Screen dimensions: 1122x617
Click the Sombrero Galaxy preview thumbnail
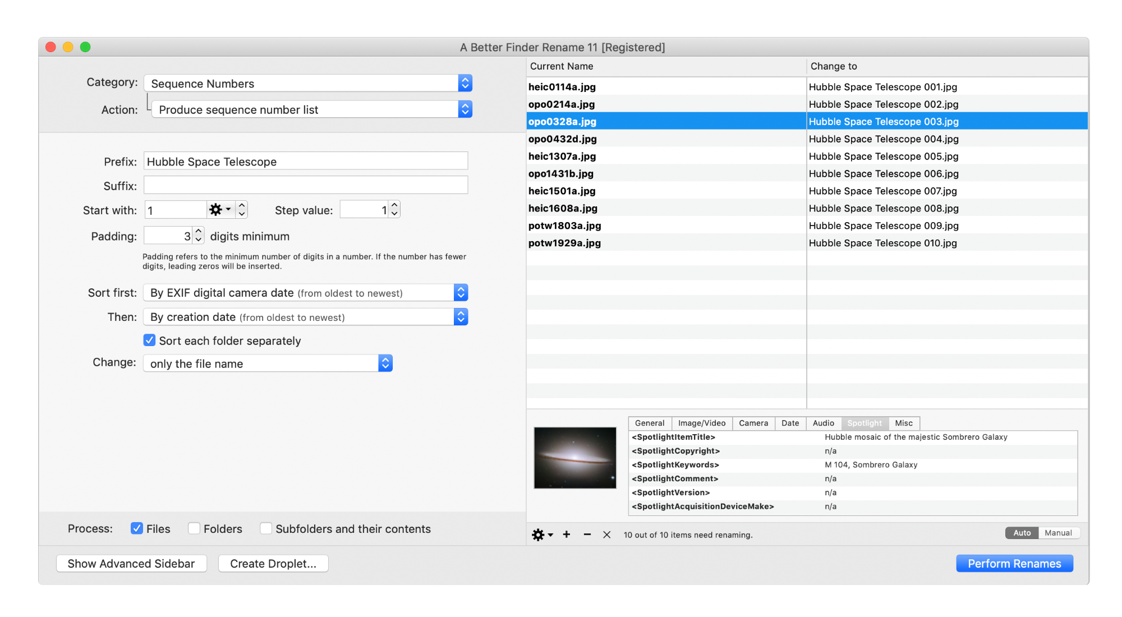(574, 458)
